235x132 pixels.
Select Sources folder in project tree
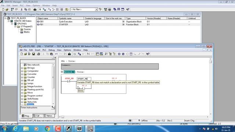pos(27,29)
